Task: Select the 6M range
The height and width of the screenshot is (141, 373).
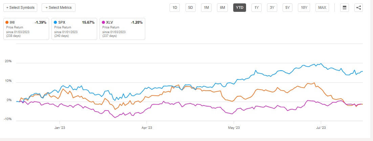Action: [222, 8]
